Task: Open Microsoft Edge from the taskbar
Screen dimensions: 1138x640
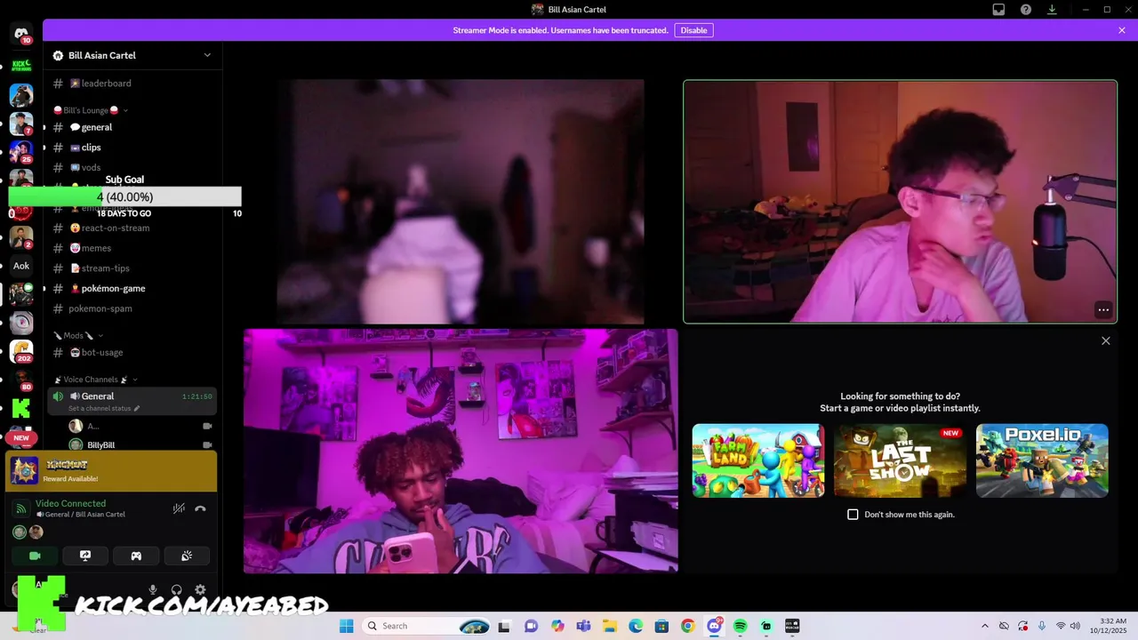Action: tap(636, 626)
